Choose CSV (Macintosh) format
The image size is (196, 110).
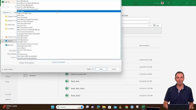(22, 40)
